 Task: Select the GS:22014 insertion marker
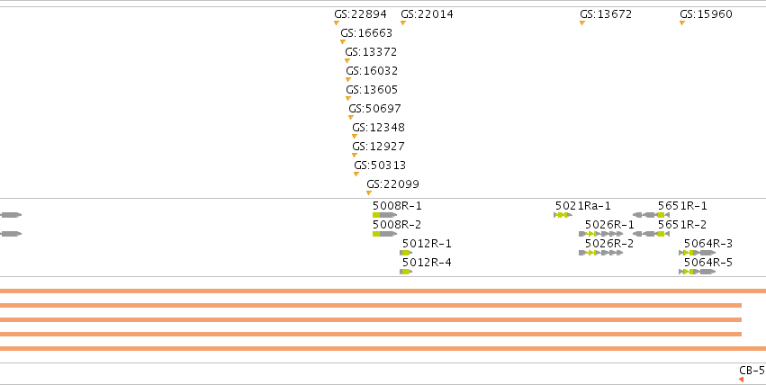[x=403, y=22]
